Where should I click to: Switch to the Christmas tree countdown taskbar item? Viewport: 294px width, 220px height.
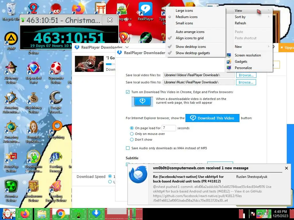78,214
